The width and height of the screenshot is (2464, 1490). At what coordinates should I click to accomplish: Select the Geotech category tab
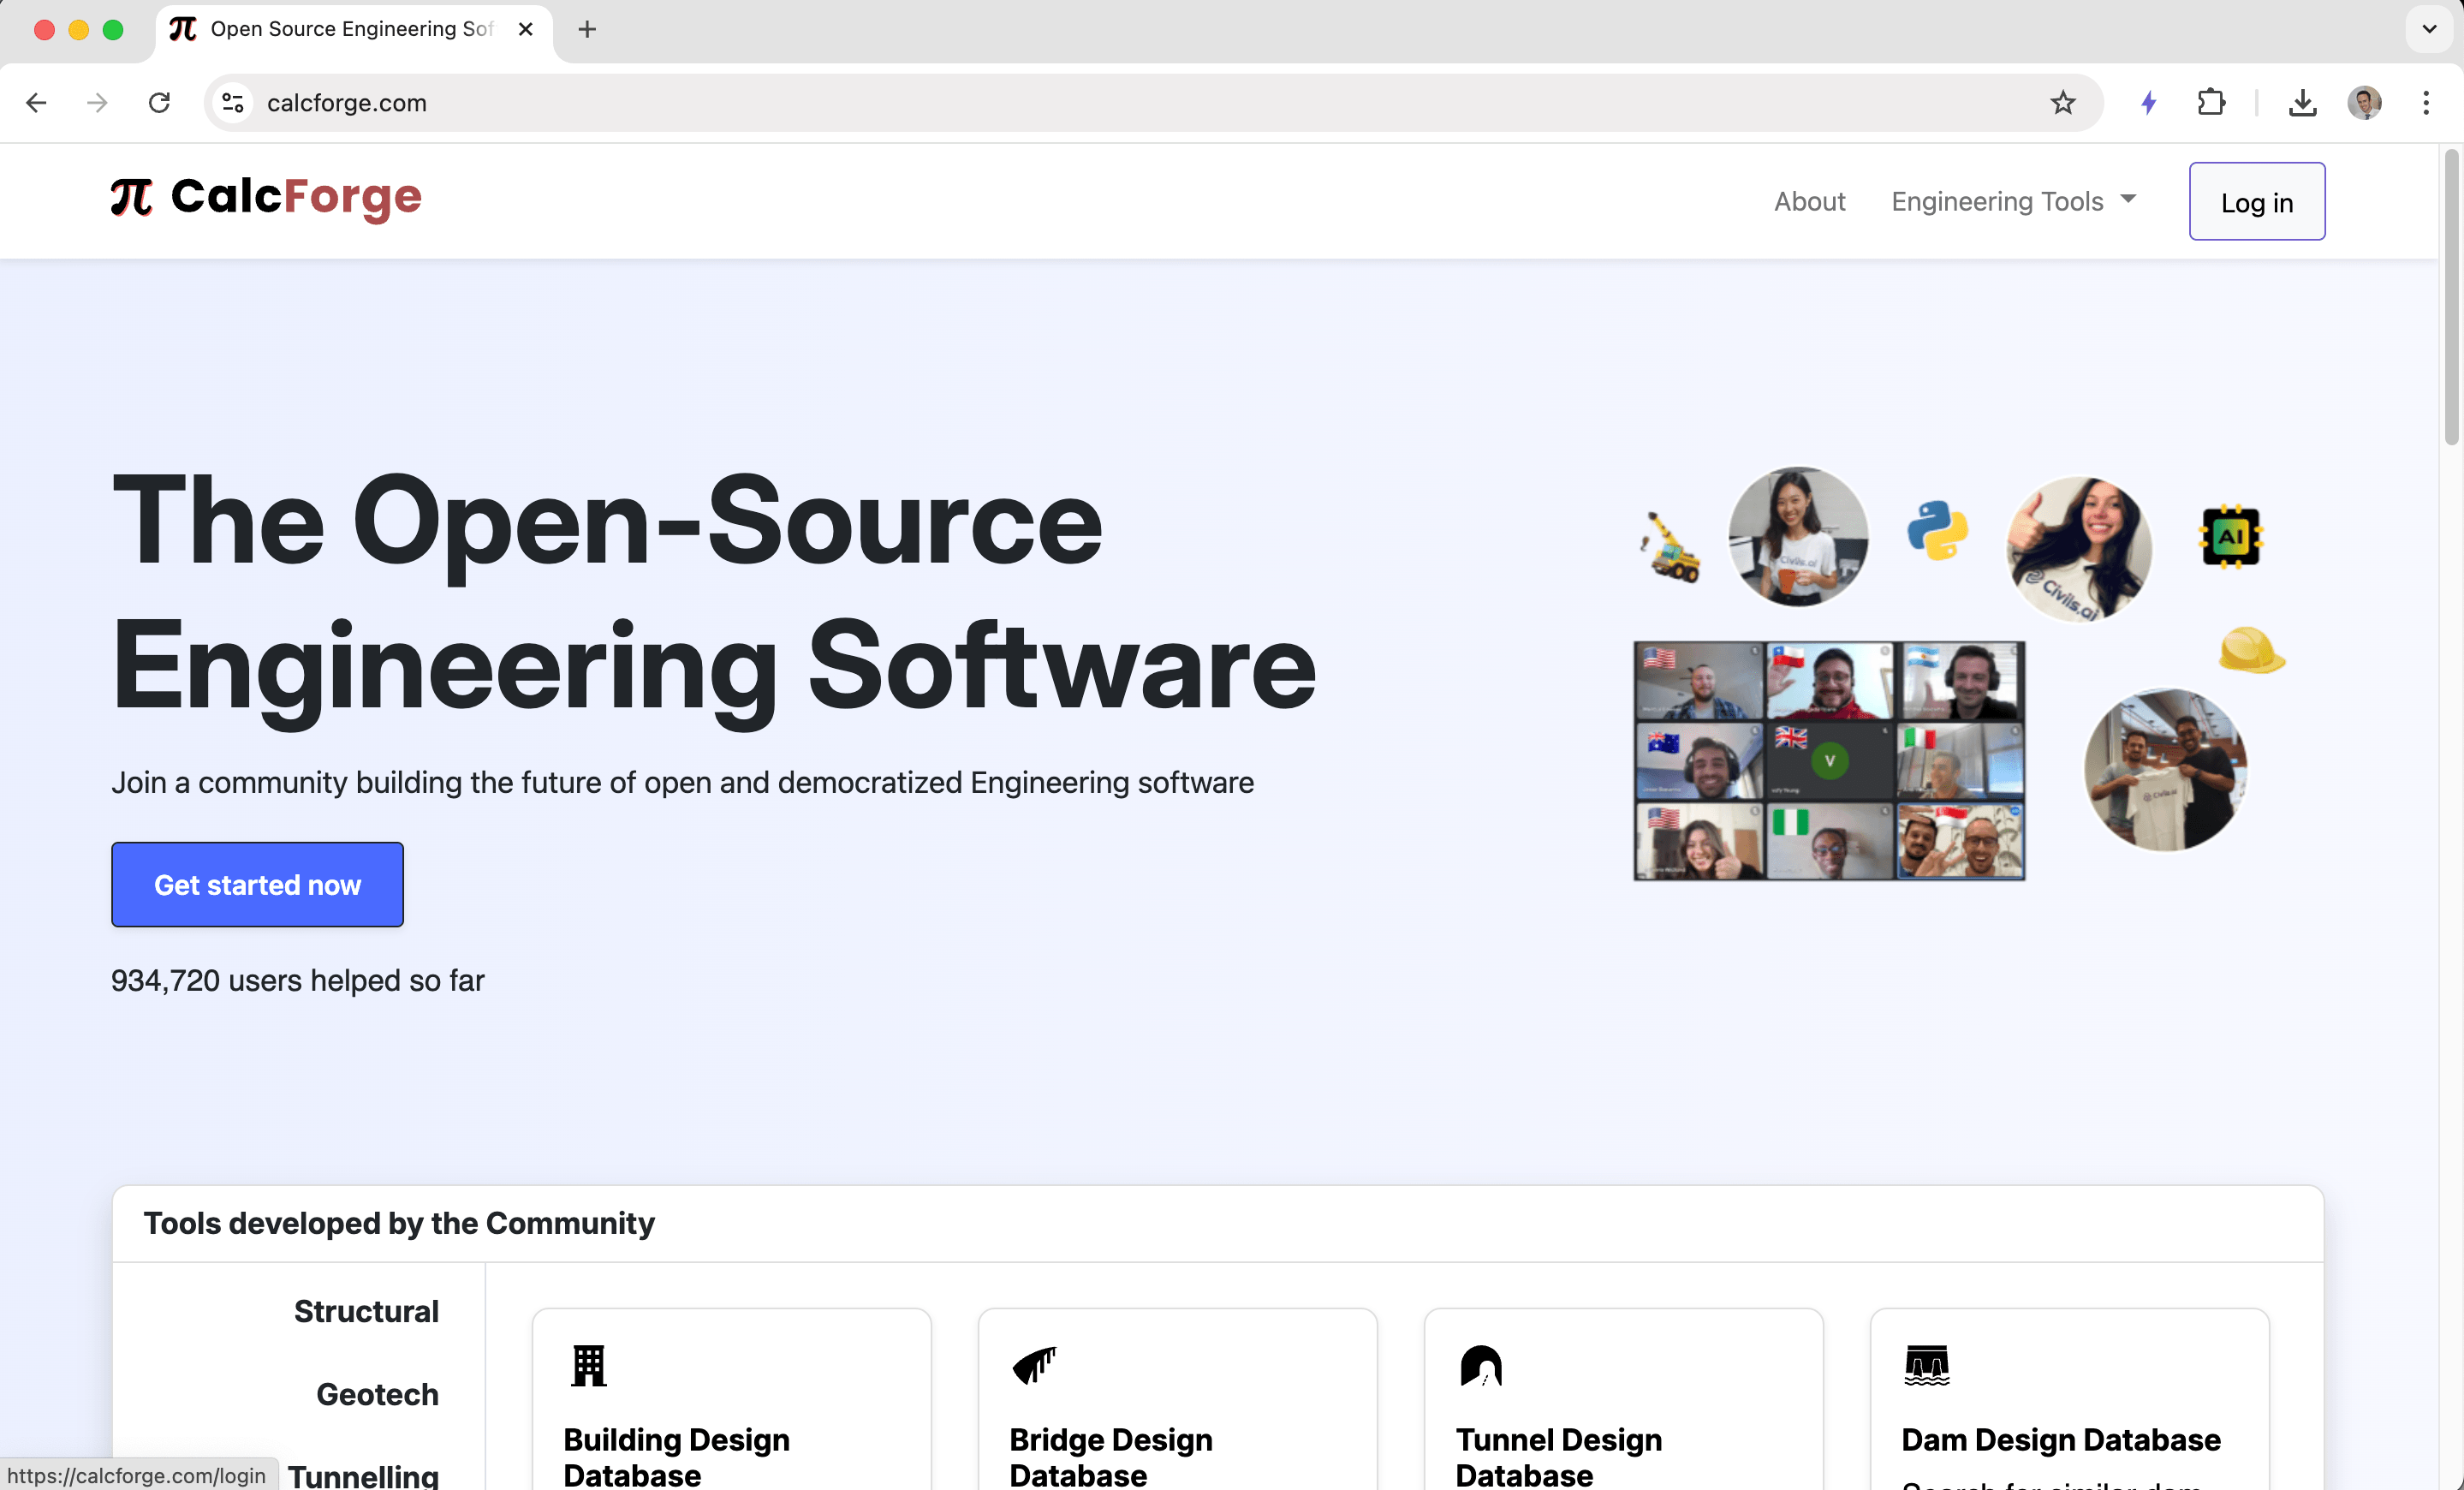[377, 1393]
